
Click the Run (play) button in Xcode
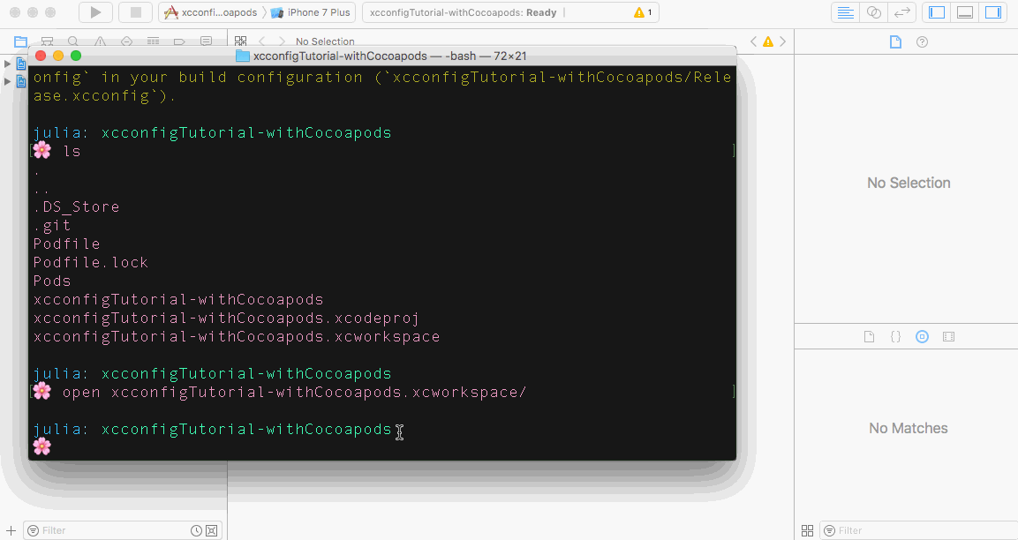tap(95, 12)
